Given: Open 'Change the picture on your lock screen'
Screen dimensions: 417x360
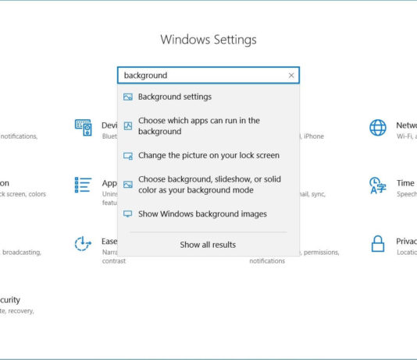Looking at the screenshot, I should (208, 156).
